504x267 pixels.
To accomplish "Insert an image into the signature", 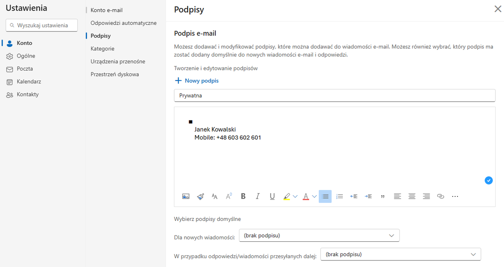I will [x=185, y=196].
